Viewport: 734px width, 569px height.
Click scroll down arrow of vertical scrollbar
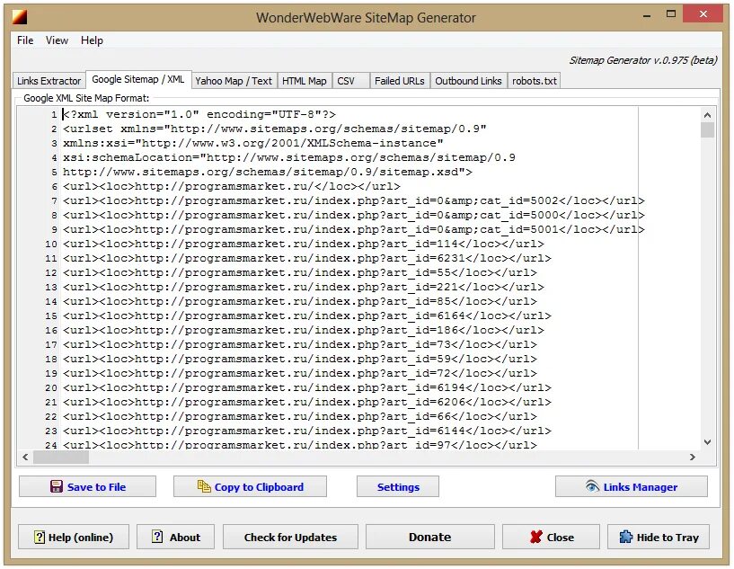point(707,441)
